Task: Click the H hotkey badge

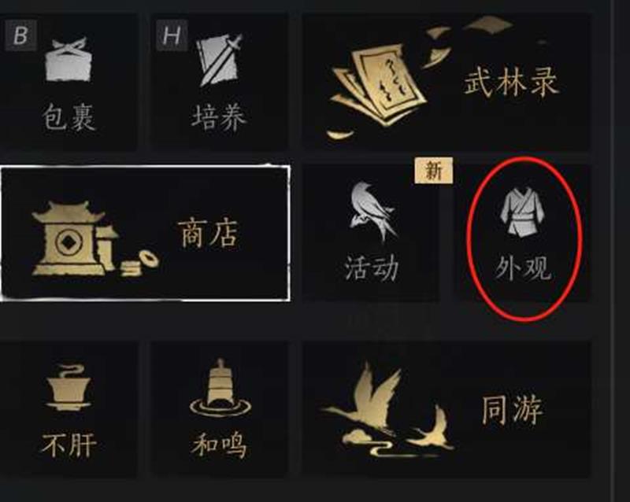Action: click(172, 35)
